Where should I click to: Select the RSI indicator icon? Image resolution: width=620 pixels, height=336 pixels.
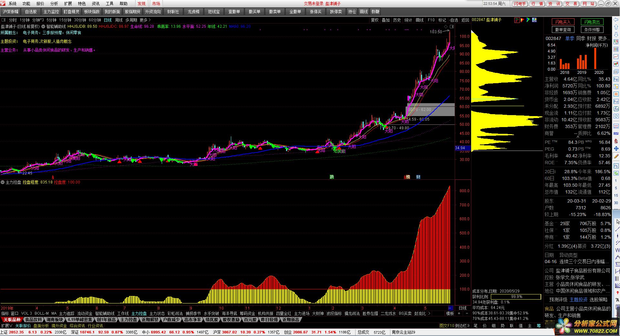click(616, 133)
